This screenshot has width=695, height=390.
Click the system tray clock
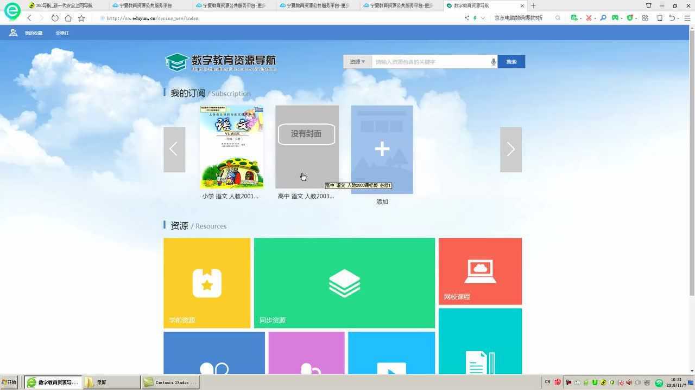tap(676, 382)
